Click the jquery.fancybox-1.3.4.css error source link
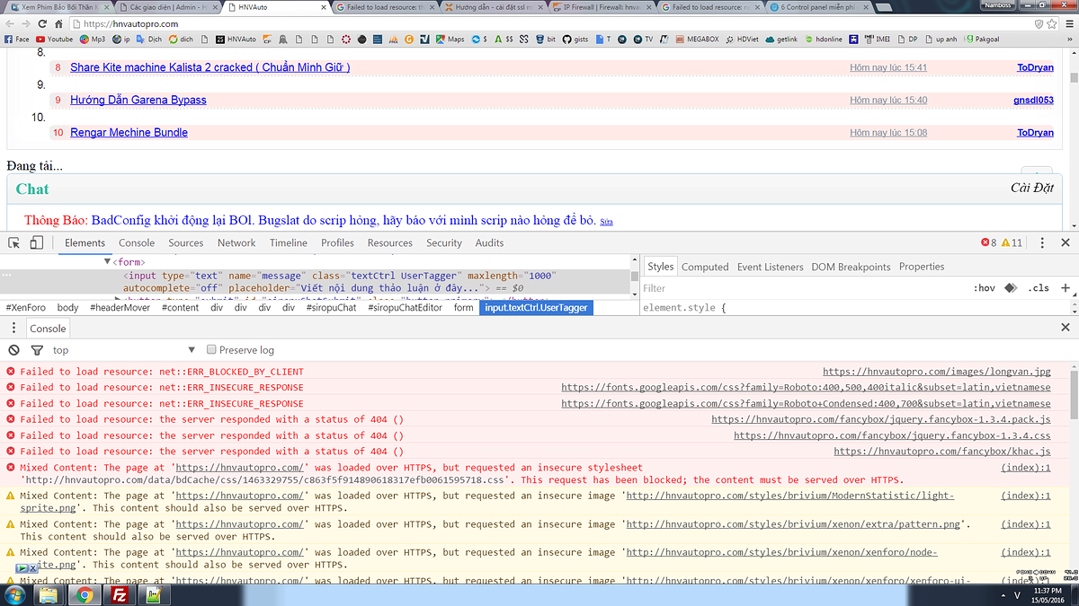The image size is (1079, 606). (x=892, y=435)
